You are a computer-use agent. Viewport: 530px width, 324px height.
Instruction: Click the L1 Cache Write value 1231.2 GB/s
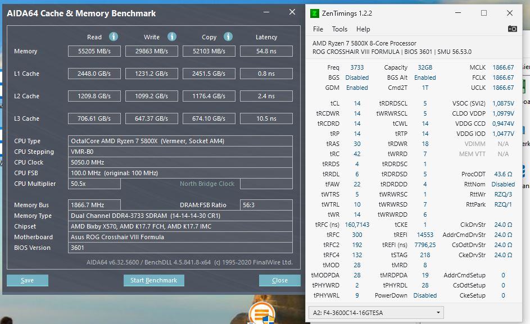point(151,74)
